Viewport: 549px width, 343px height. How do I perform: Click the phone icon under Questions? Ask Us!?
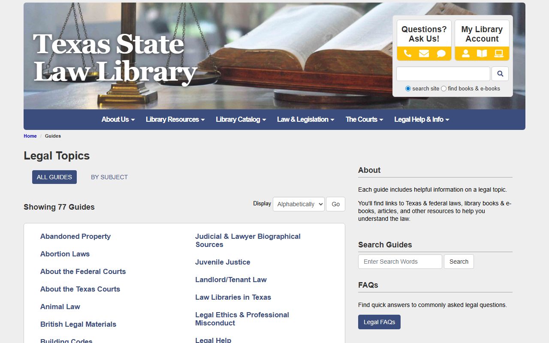pyautogui.click(x=407, y=54)
